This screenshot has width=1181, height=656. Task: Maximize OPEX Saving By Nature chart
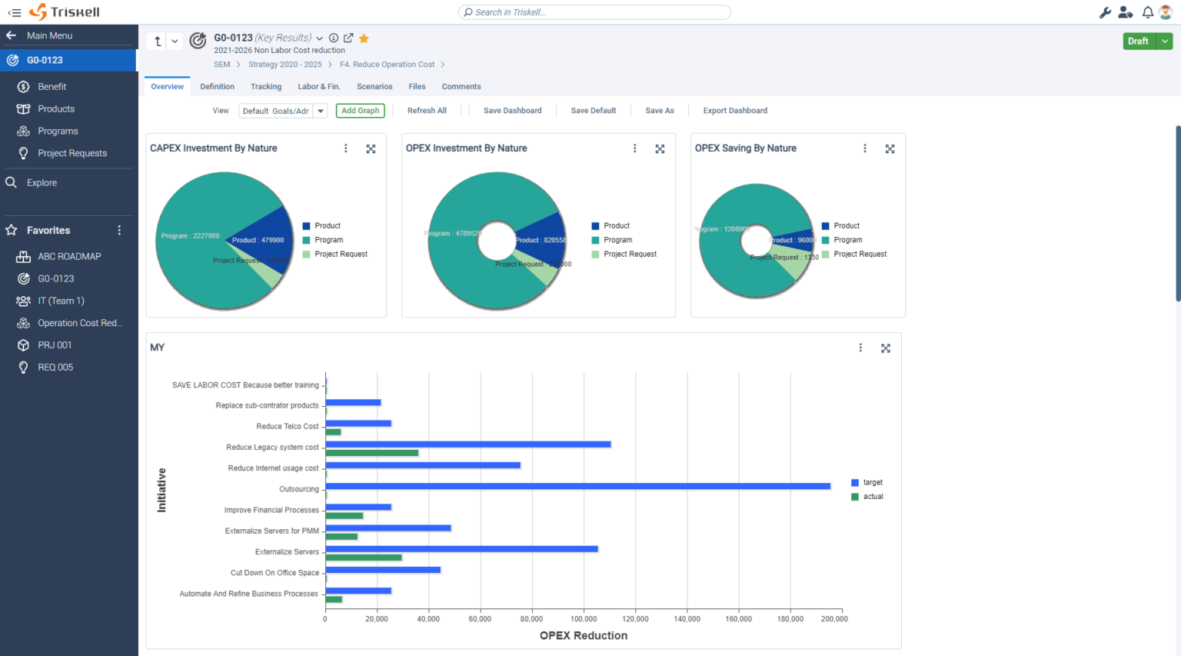(890, 149)
